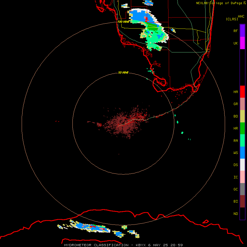The height and width of the screenshot is (247, 247).
Task: Click the RA light green legend swatch
Action: coord(242,141)
